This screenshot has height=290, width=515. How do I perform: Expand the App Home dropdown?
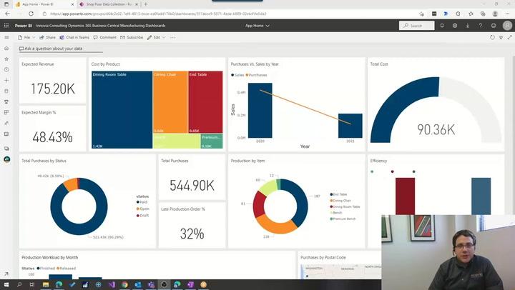coord(257,26)
